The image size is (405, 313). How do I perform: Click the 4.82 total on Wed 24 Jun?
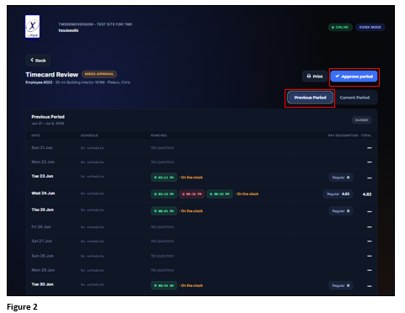(367, 194)
